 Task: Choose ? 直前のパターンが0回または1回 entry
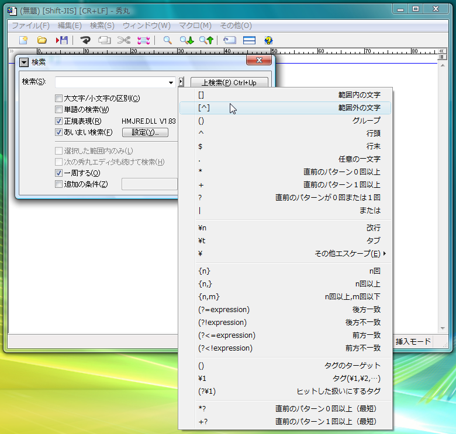285,197
